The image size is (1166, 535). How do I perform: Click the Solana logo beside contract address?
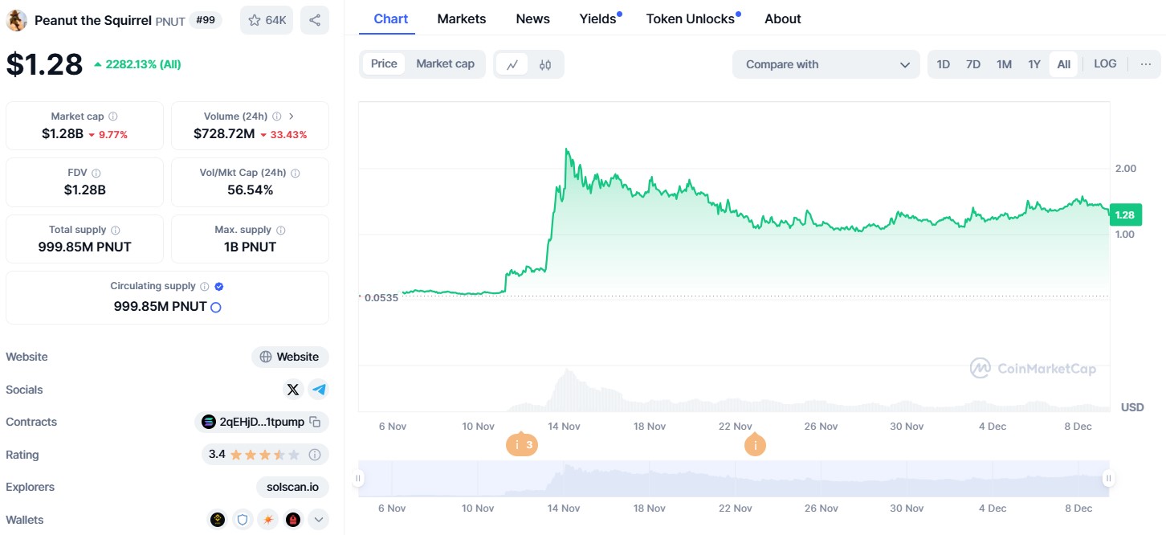[209, 422]
